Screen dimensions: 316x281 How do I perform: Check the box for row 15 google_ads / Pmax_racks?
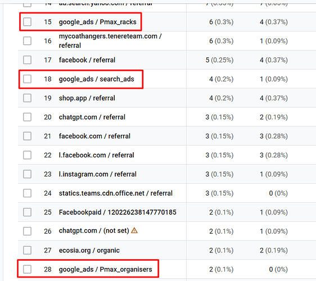click(x=27, y=22)
